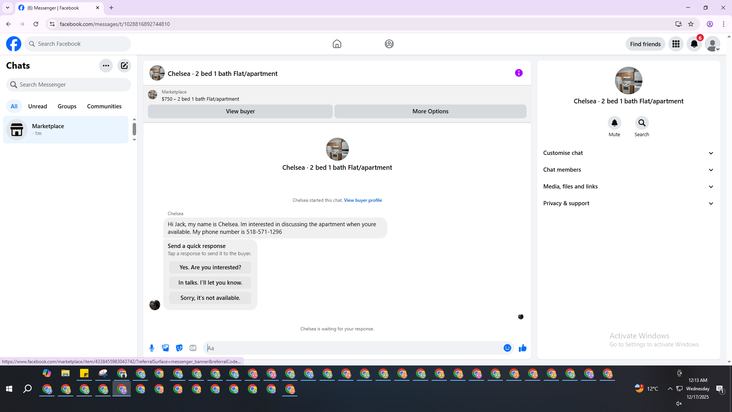Image resolution: width=732 pixels, height=412 pixels.
Task: Open Sticky Notes from taskbar
Action: click(x=84, y=373)
